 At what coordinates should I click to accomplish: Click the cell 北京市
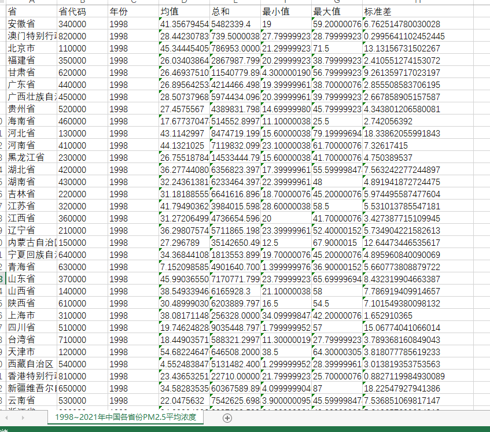pos(32,48)
